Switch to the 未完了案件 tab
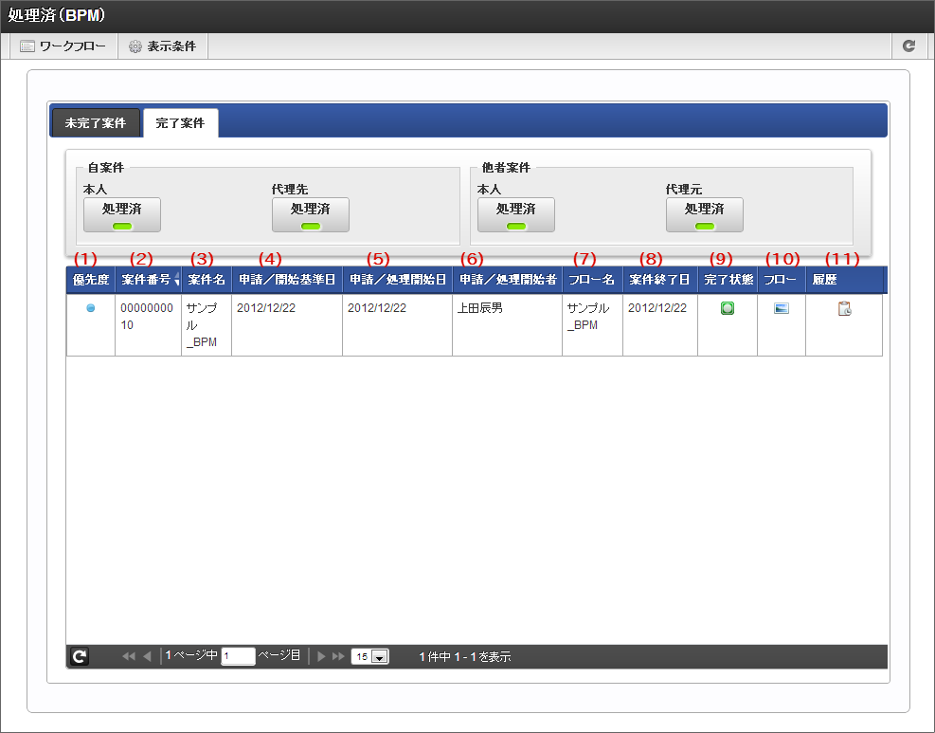The image size is (935, 733). click(x=96, y=123)
